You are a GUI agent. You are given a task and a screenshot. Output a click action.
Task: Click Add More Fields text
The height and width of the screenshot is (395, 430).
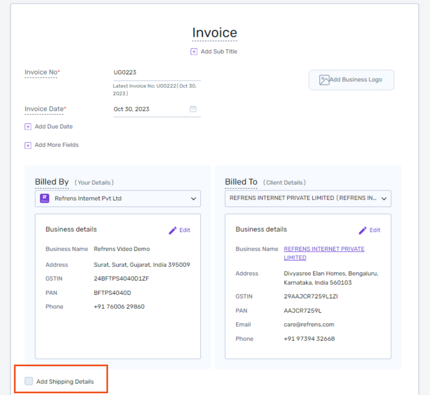(x=57, y=145)
